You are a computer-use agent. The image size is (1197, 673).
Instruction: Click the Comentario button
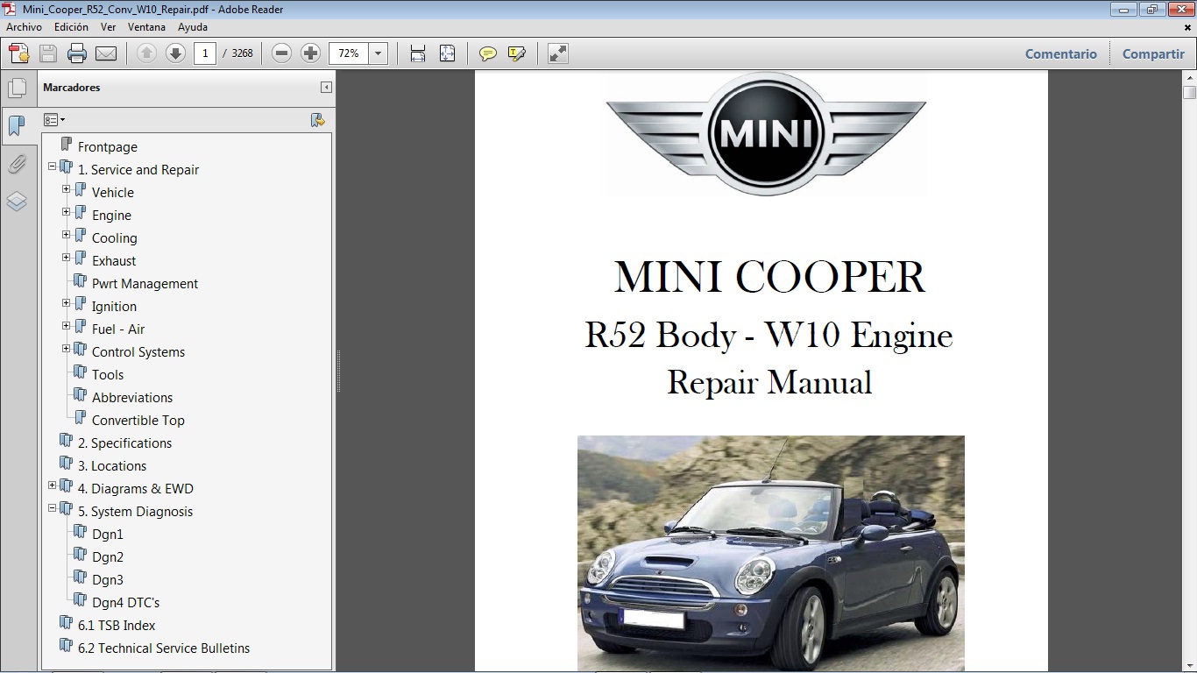pos(1060,53)
